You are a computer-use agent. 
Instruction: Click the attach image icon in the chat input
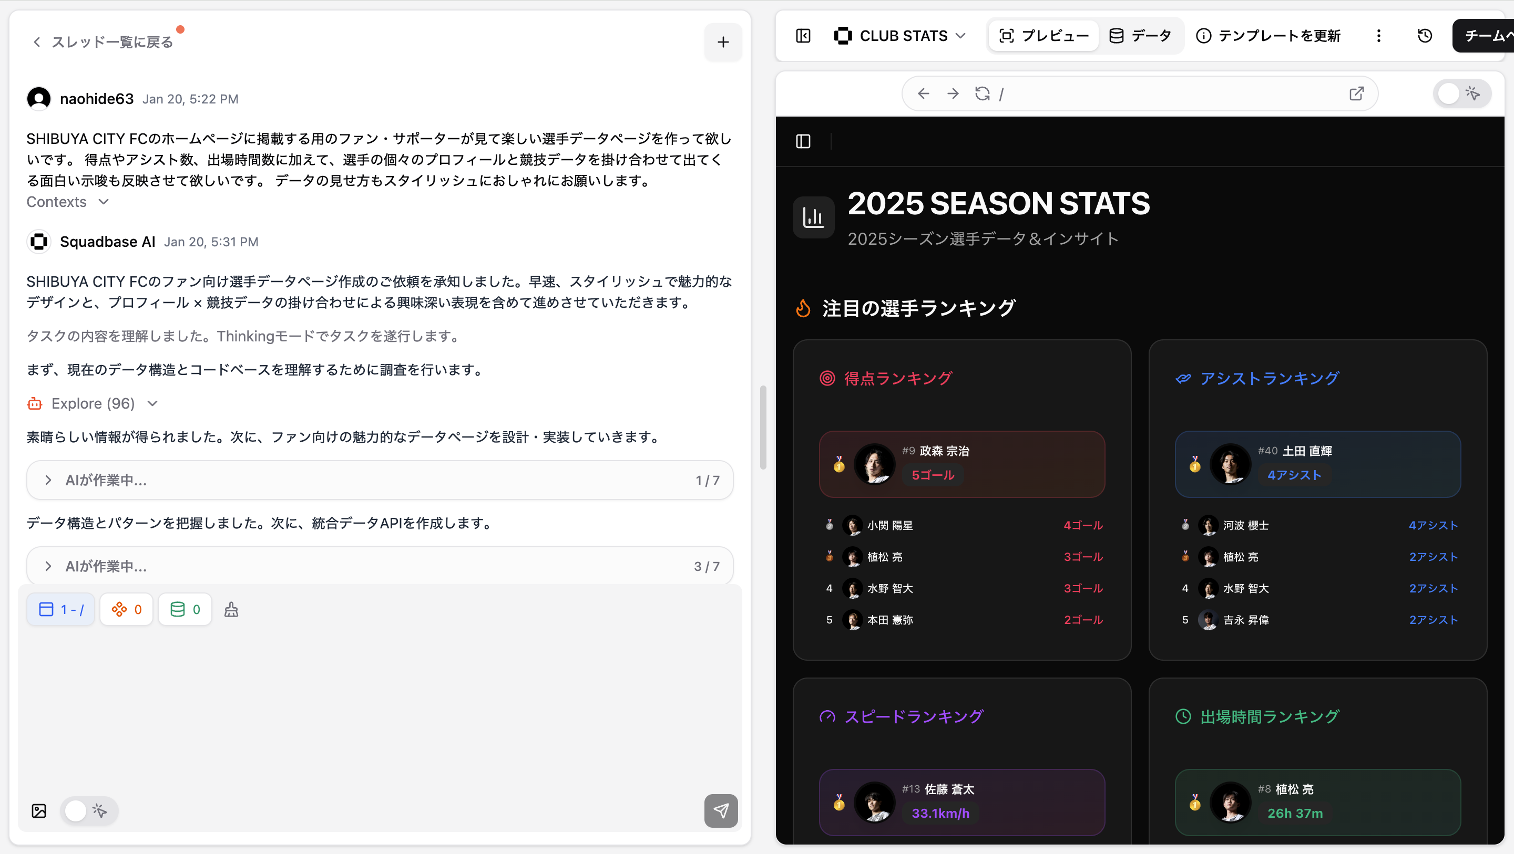point(39,811)
